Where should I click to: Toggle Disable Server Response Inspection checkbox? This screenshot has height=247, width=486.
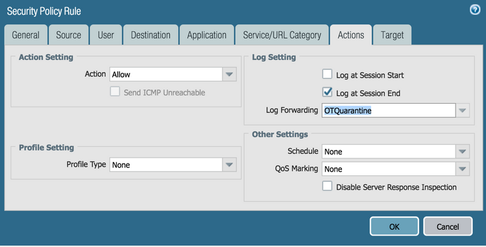pos(327,187)
